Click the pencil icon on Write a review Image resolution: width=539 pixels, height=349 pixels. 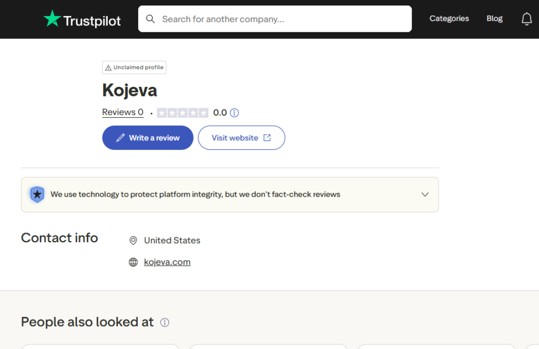(120, 138)
